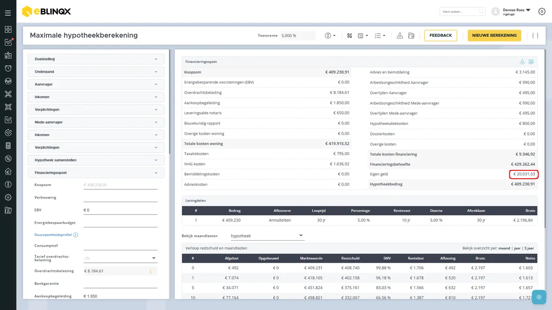Open the Duurzaamheidsprofiel link
The image size is (552, 310).
(53, 235)
